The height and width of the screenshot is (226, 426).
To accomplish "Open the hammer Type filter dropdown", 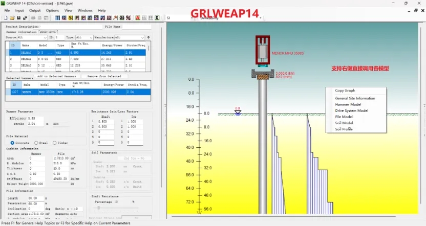I will pos(91,37).
